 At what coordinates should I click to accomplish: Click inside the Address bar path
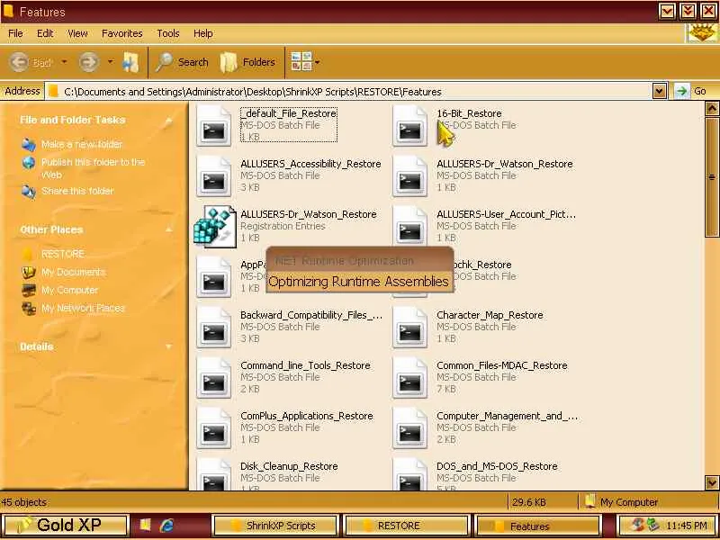point(349,92)
